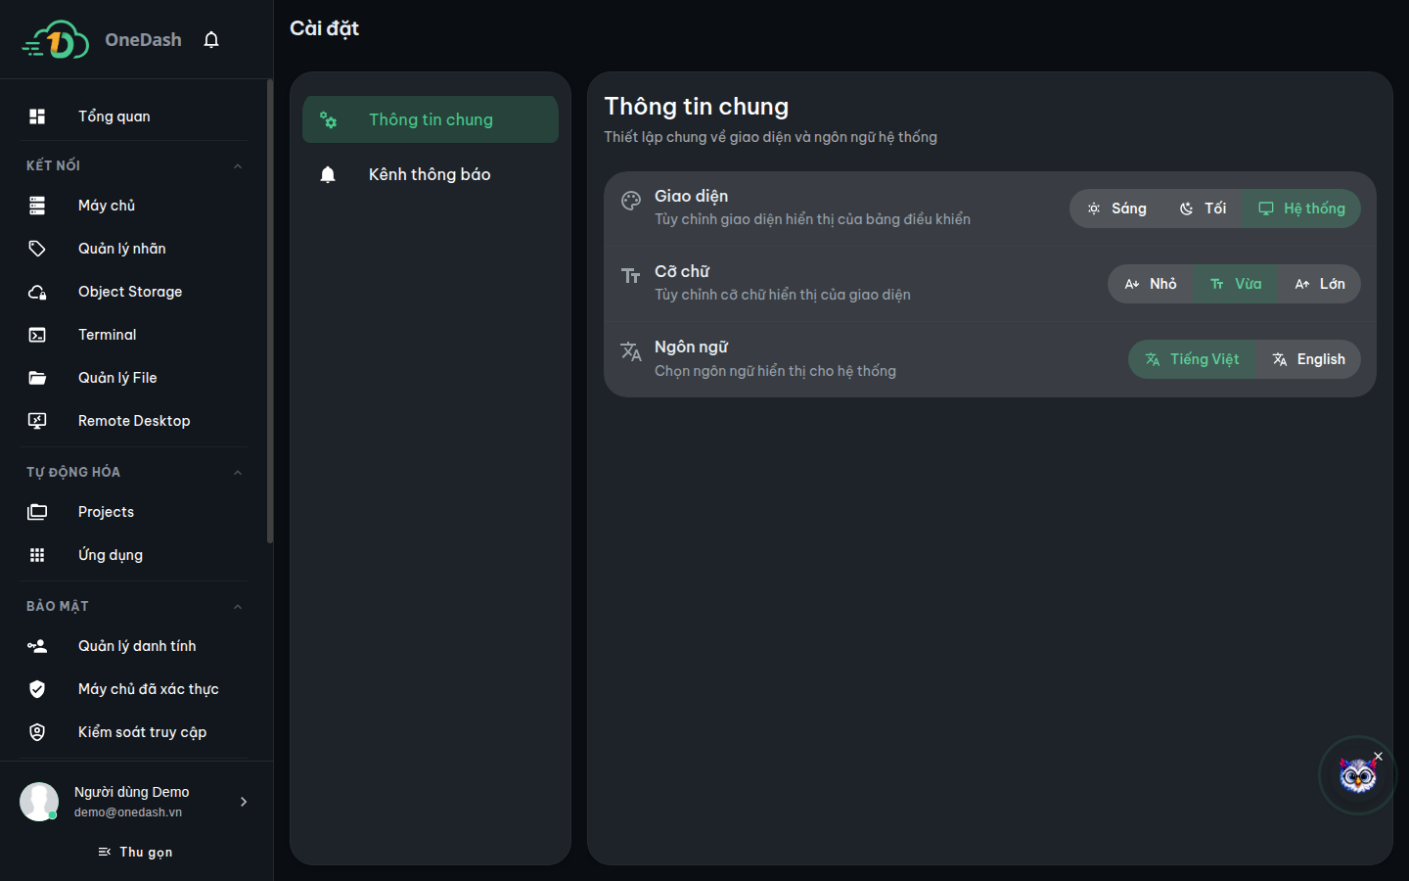This screenshot has width=1409, height=881.
Task: Open the Ứng dụng grid icon
Action: click(x=37, y=555)
